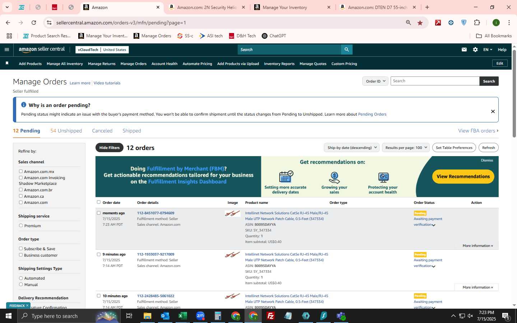517x323 pixels.
Task: Open the View FBA orders link
Action: pyautogui.click(x=478, y=131)
